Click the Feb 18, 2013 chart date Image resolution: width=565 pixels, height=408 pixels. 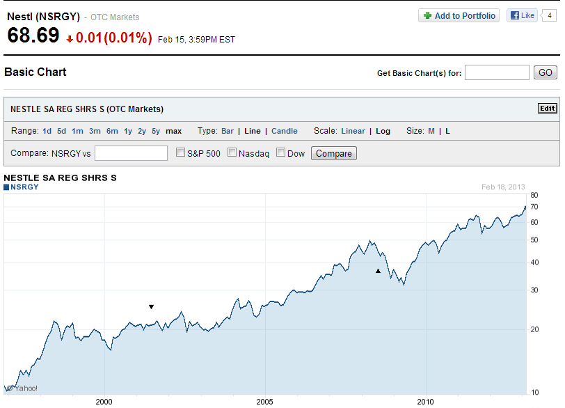coord(503,187)
